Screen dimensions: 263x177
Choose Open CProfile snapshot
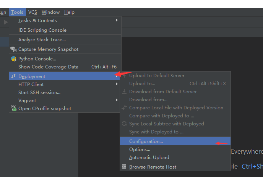tap(65, 109)
